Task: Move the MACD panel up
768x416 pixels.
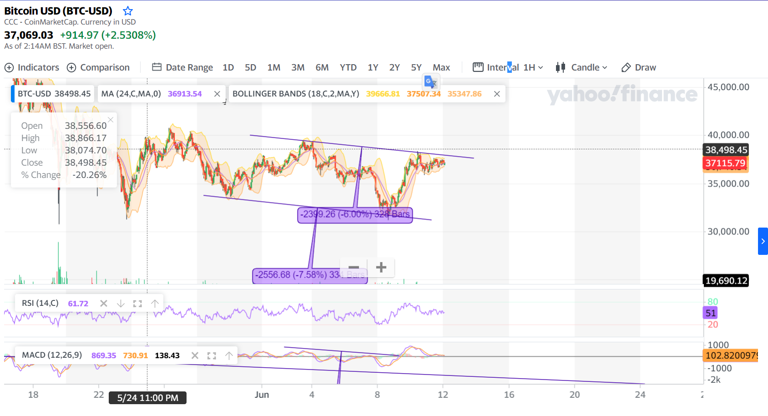Action: tap(229, 355)
